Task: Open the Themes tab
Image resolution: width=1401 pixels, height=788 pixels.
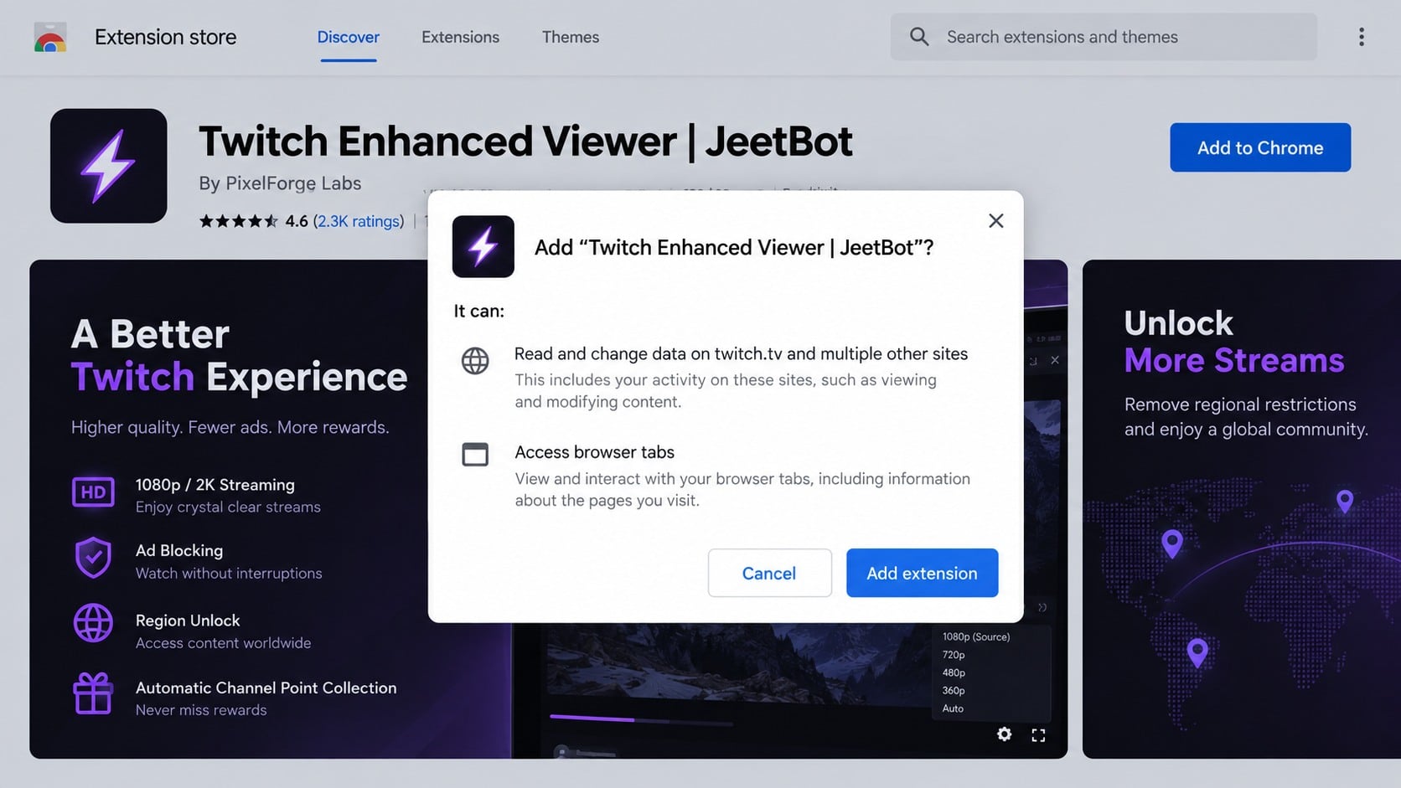Action: point(570,37)
